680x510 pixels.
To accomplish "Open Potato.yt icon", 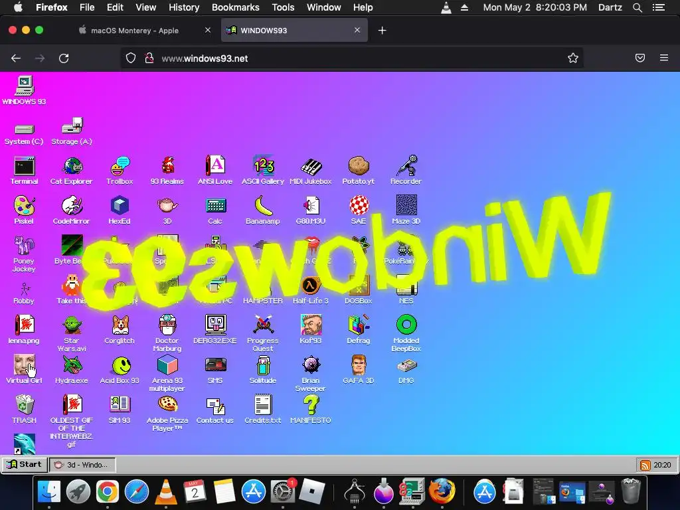I will click(358, 166).
